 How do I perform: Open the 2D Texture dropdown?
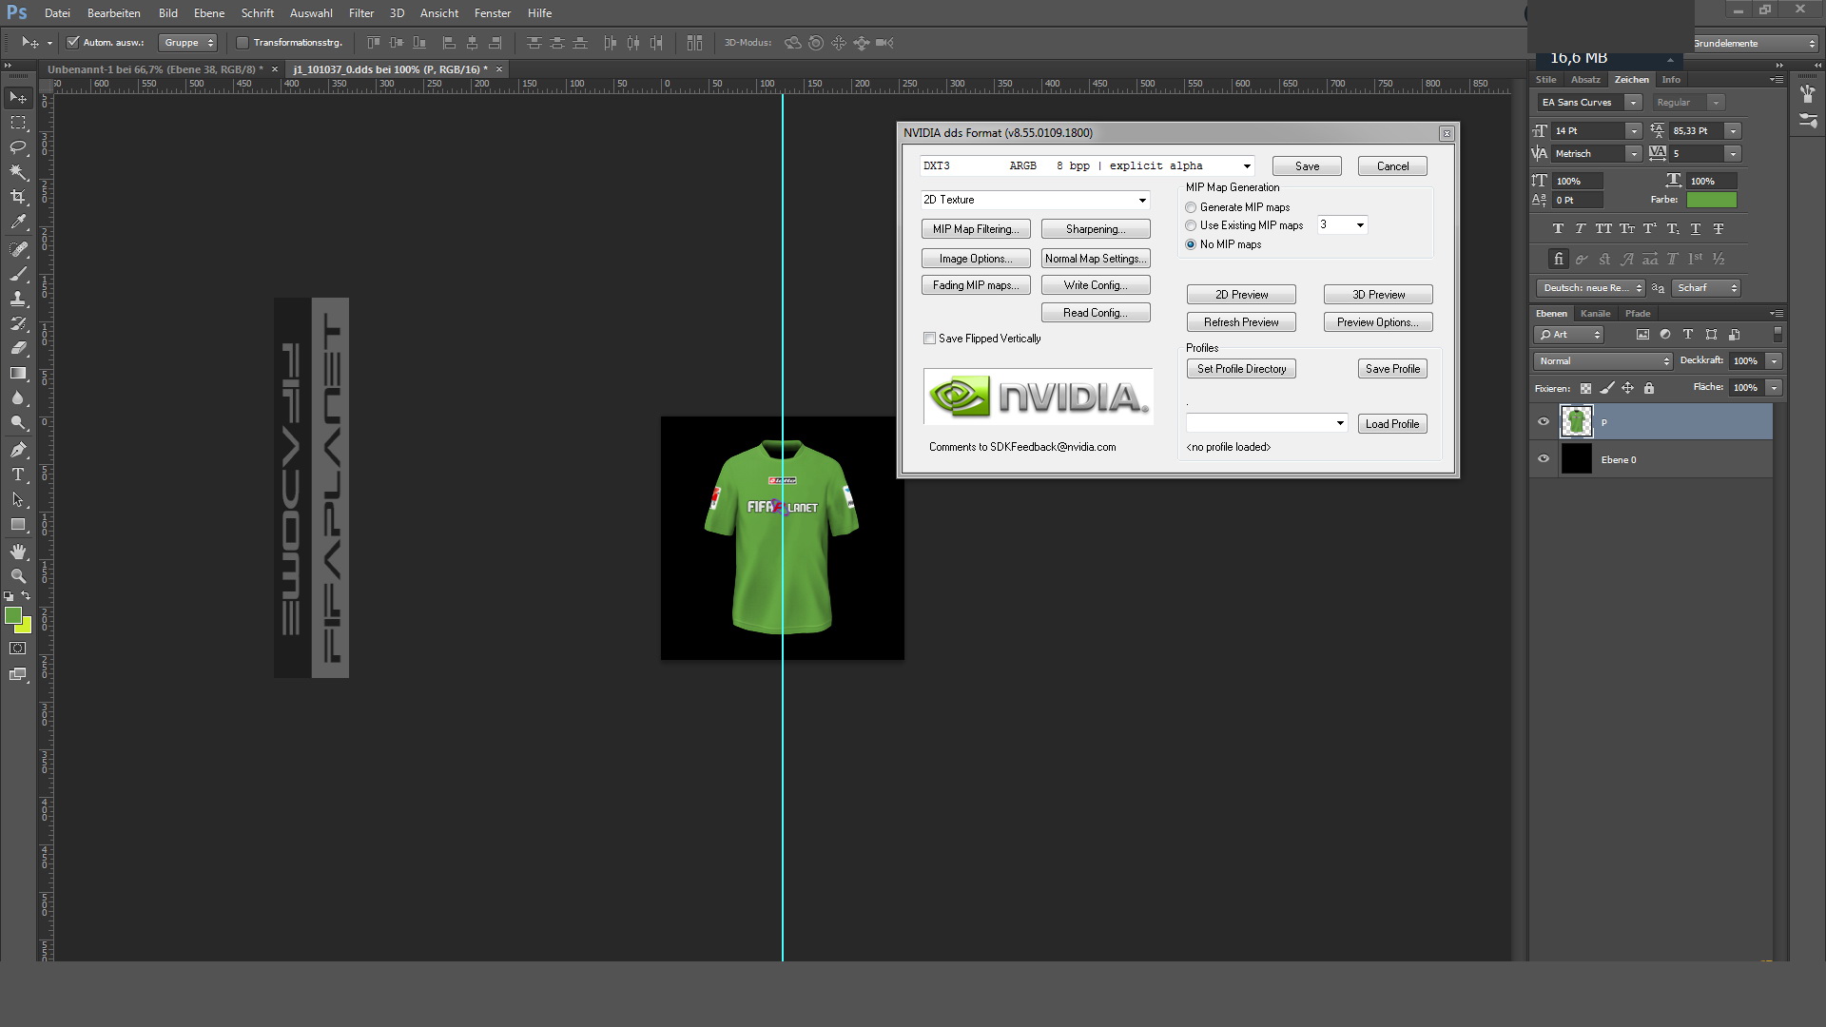coord(1036,200)
